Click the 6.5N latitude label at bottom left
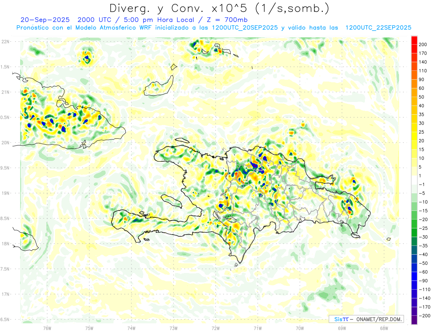This screenshot has height=333, width=431. point(5,319)
